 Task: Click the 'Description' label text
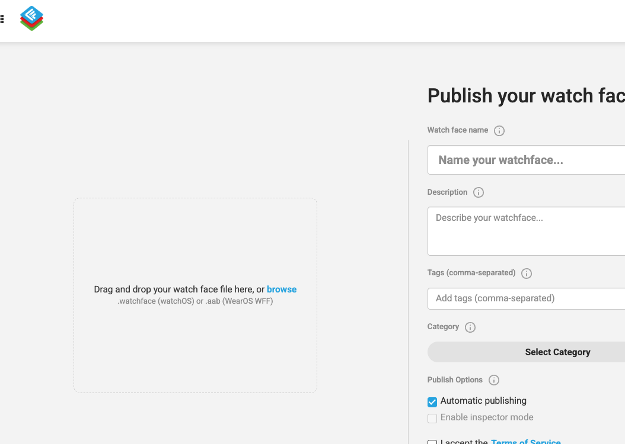click(447, 192)
